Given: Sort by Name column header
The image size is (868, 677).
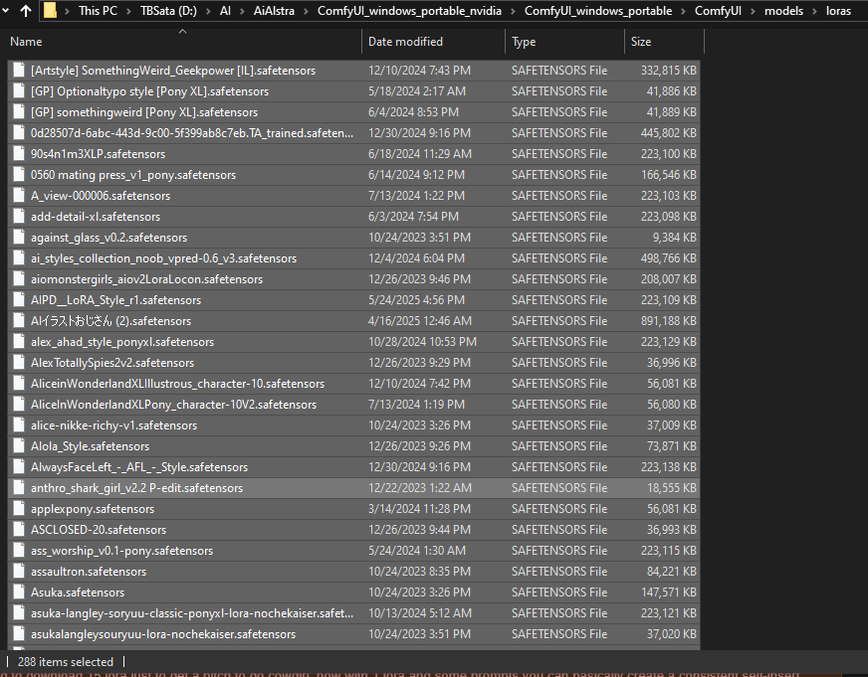Looking at the screenshot, I should [x=26, y=42].
